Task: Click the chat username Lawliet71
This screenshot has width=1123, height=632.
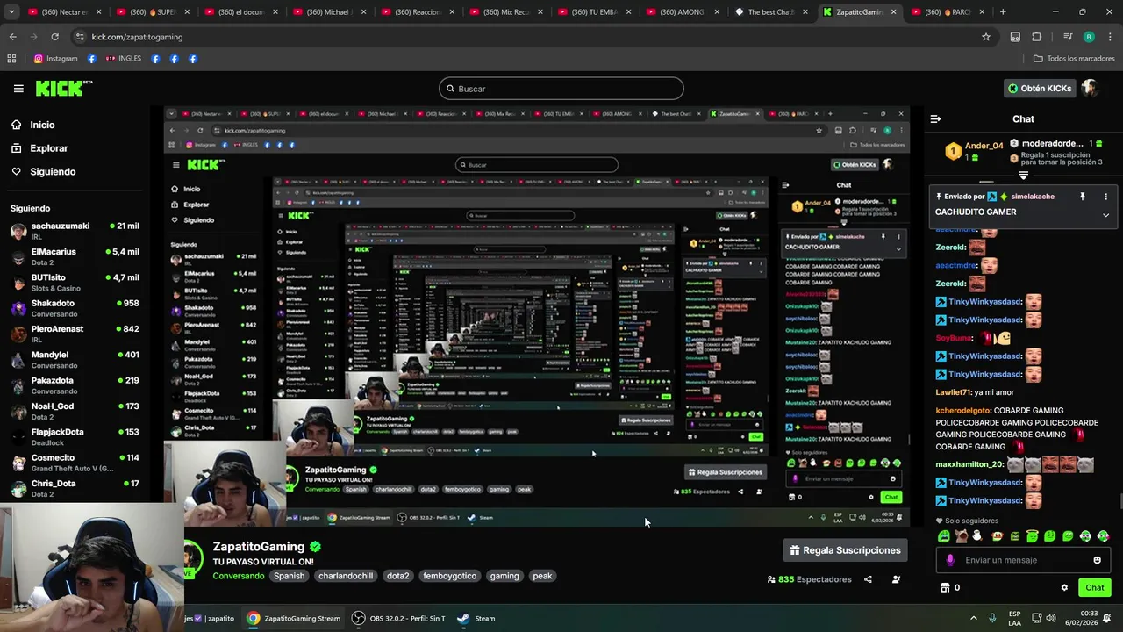Action: coord(953,392)
